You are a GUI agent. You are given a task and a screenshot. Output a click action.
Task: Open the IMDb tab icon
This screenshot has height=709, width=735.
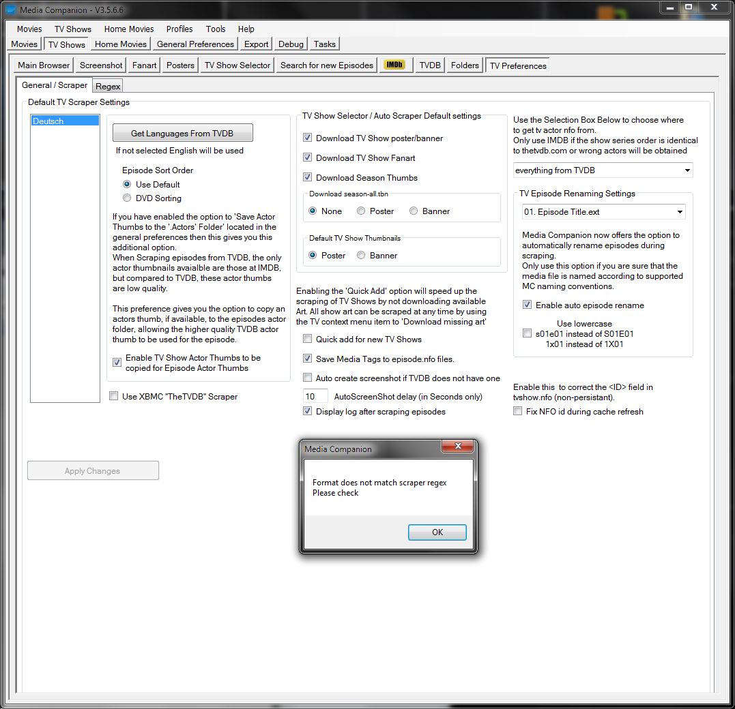[394, 65]
